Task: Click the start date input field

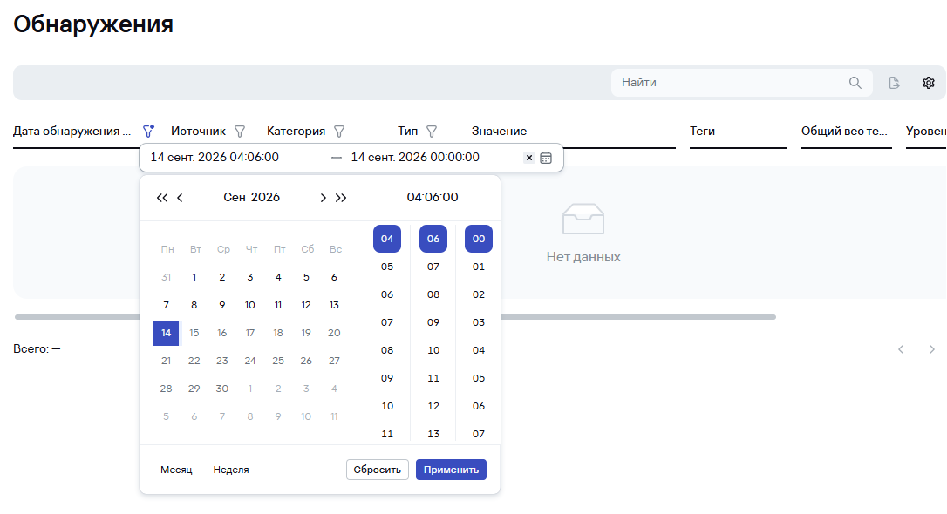Action: pyautogui.click(x=235, y=158)
